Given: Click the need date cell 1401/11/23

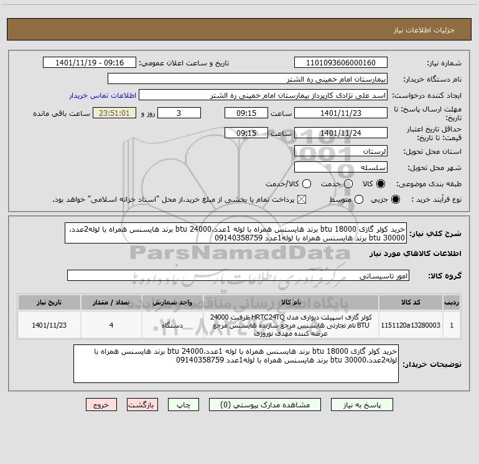Looking at the screenshot, I should click(49, 325).
